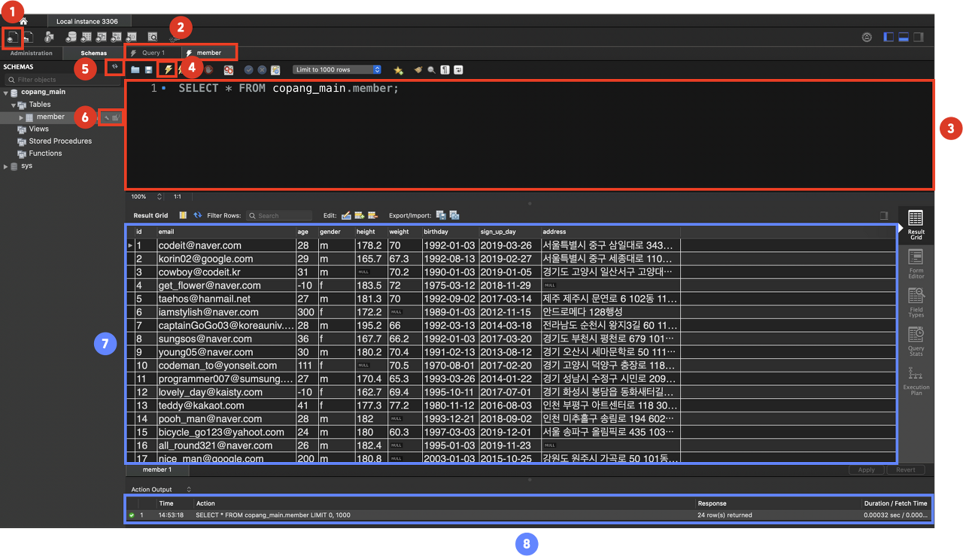Beautify the query with broom icon
Image resolution: width=963 pixels, height=556 pixels.
(x=418, y=70)
